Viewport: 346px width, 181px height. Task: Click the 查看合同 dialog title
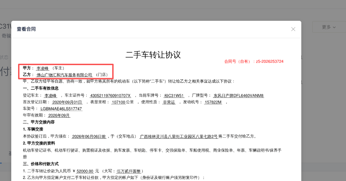pos(26,29)
